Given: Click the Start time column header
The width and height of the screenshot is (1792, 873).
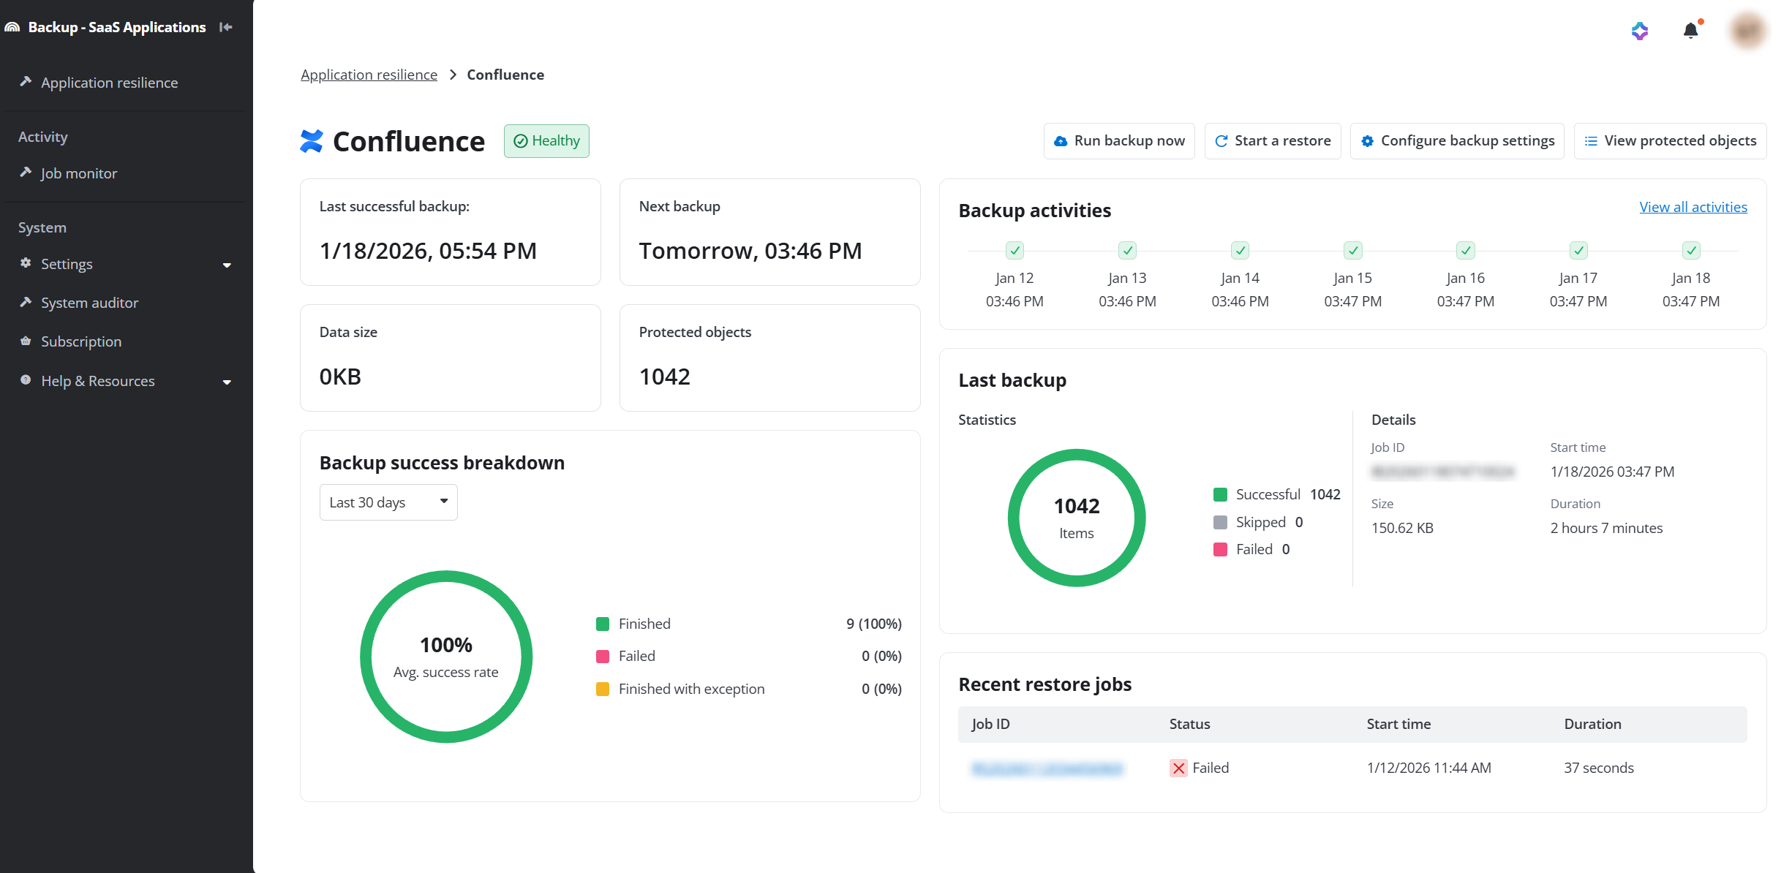Looking at the screenshot, I should point(1398,724).
